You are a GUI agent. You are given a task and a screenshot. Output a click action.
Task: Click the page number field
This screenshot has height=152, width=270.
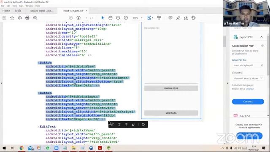pos(86,18)
